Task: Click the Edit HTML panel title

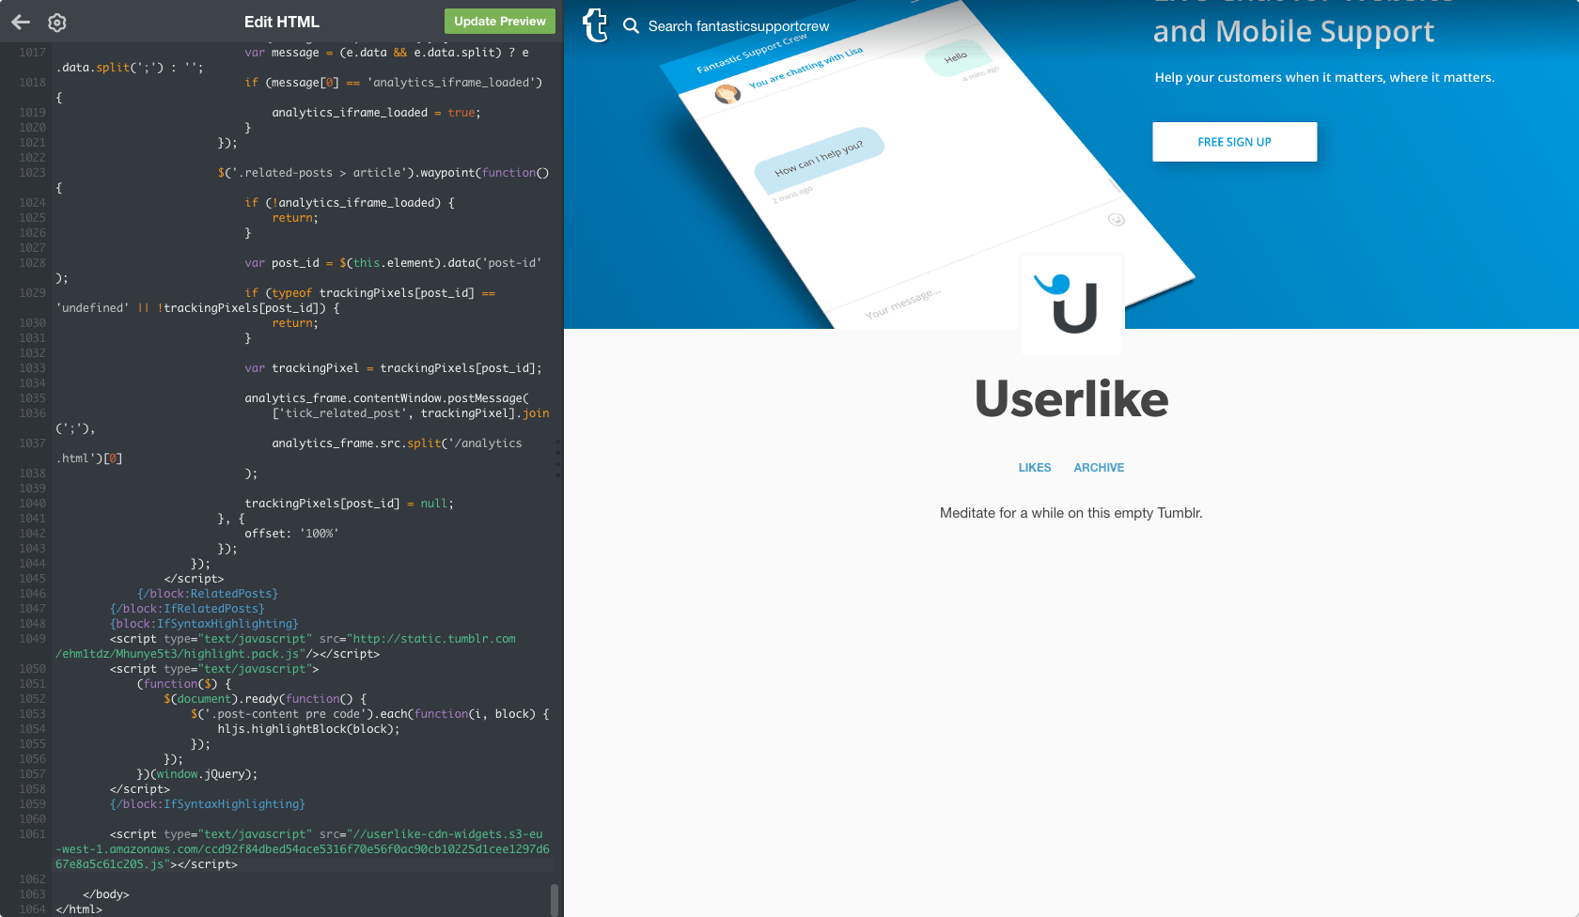Action: point(282,22)
